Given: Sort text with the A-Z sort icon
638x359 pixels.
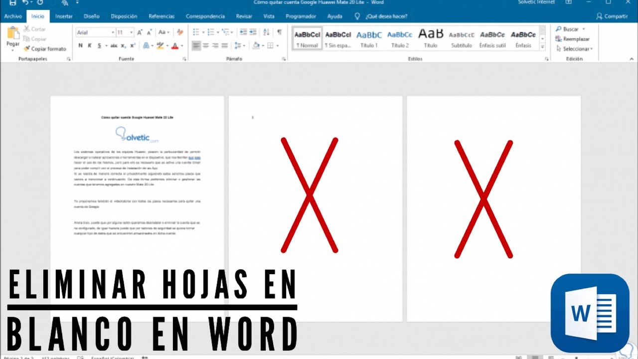Looking at the screenshot, I should [x=267, y=32].
